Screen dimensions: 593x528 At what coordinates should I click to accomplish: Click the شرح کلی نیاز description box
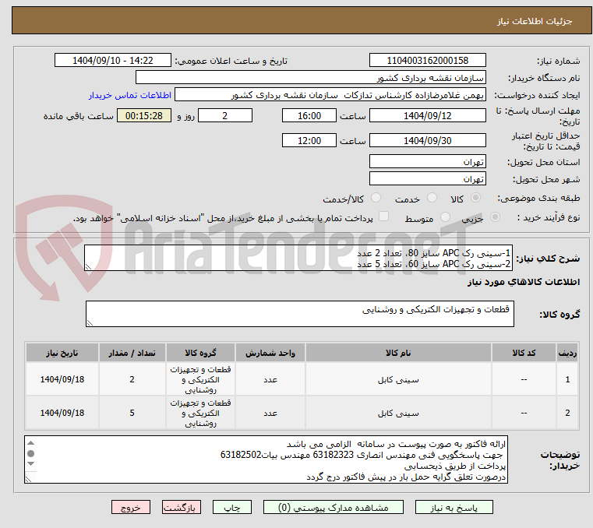(x=298, y=258)
